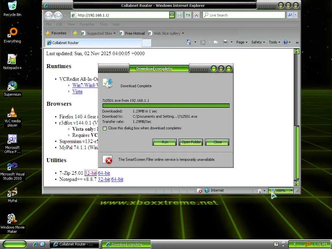Expand the command bar overflow chevron

pyautogui.click(x=297, y=42)
